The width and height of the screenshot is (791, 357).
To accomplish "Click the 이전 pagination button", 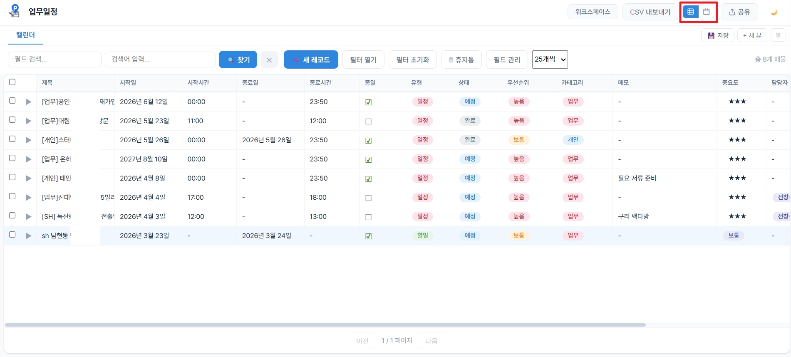I will [362, 341].
